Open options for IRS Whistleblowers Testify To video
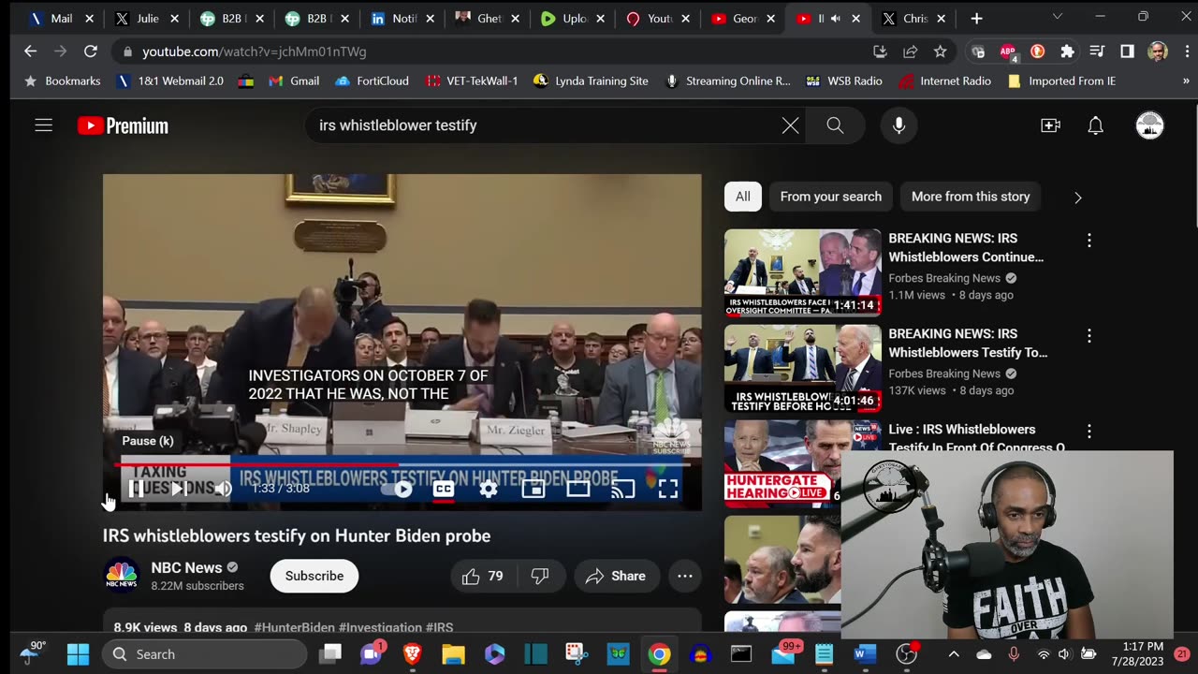1198x674 pixels. (1088, 336)
